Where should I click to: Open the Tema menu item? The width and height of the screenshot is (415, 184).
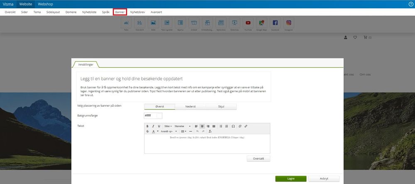coord(37,12)
